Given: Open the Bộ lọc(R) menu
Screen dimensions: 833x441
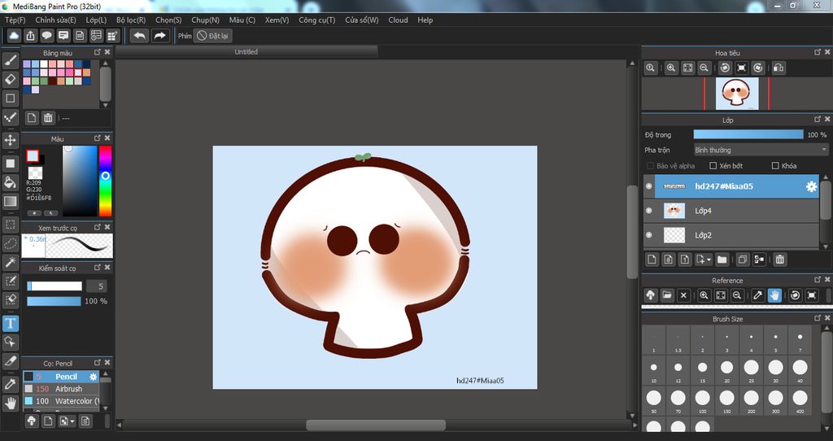Looking at the screenshot, I should click(x=131, y=20).
